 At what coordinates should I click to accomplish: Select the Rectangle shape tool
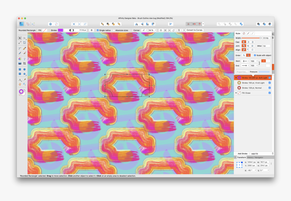click(x=20, y=69)
